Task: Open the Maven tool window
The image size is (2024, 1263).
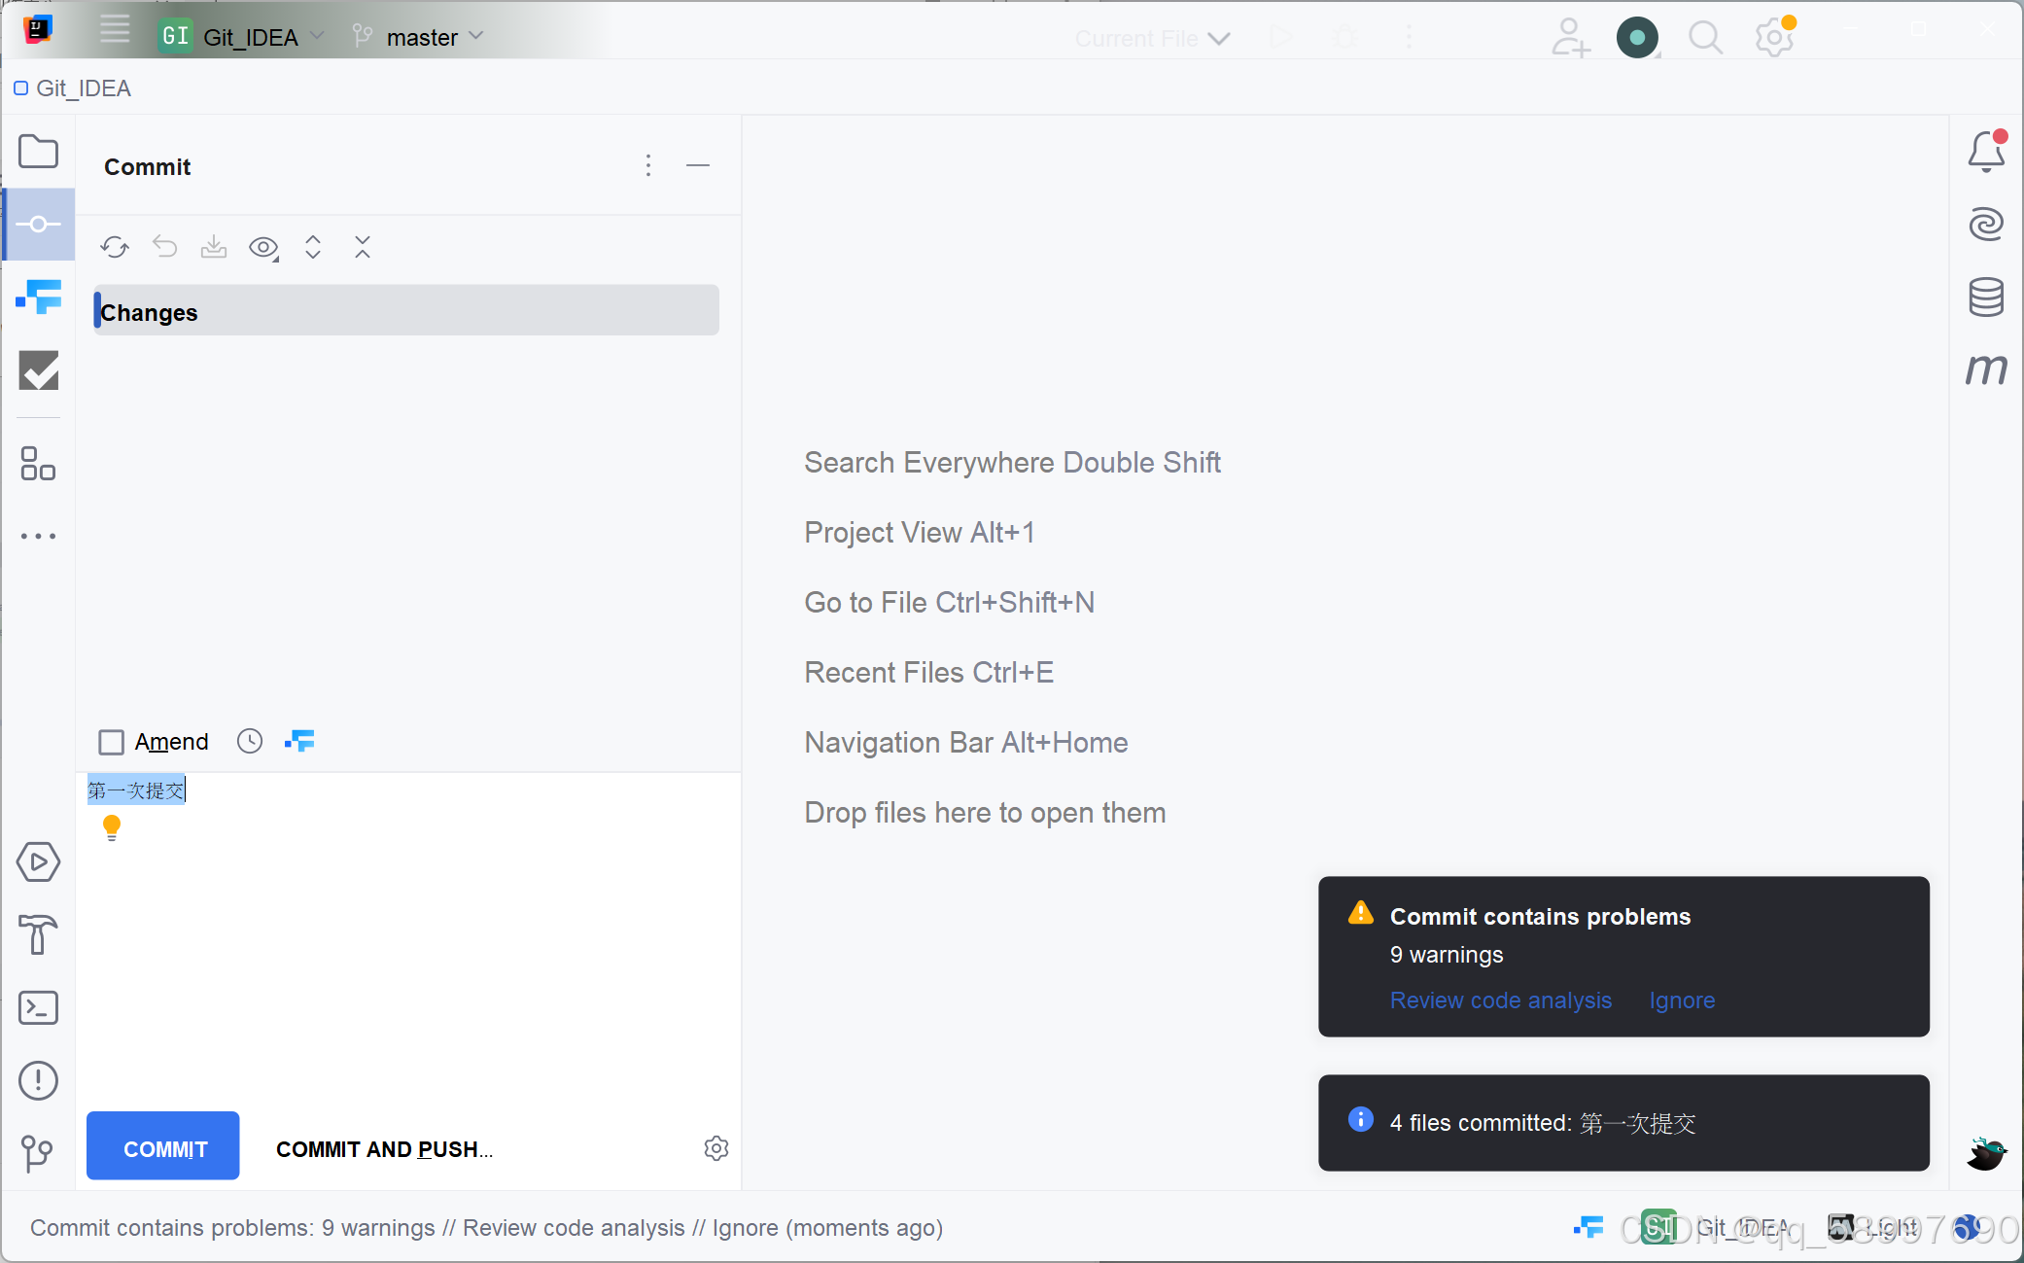Action: [x=1985, y=369]
